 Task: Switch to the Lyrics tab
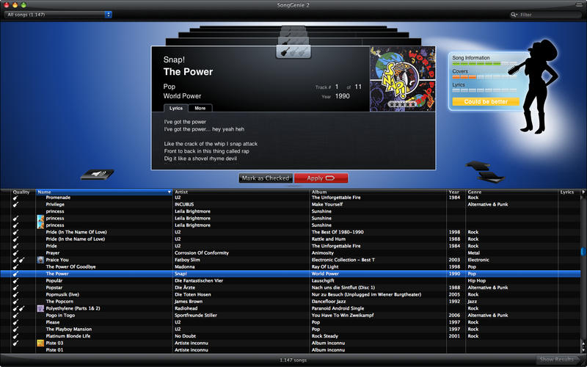[176, 108]
